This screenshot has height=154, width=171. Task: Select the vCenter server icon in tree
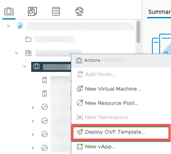pos(20,26)
